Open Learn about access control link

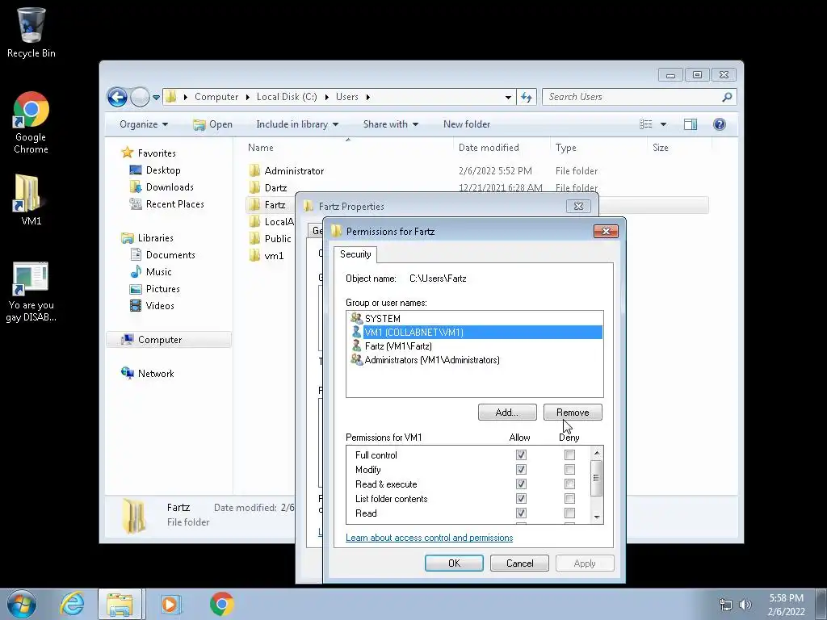click(x=430, y=538)
